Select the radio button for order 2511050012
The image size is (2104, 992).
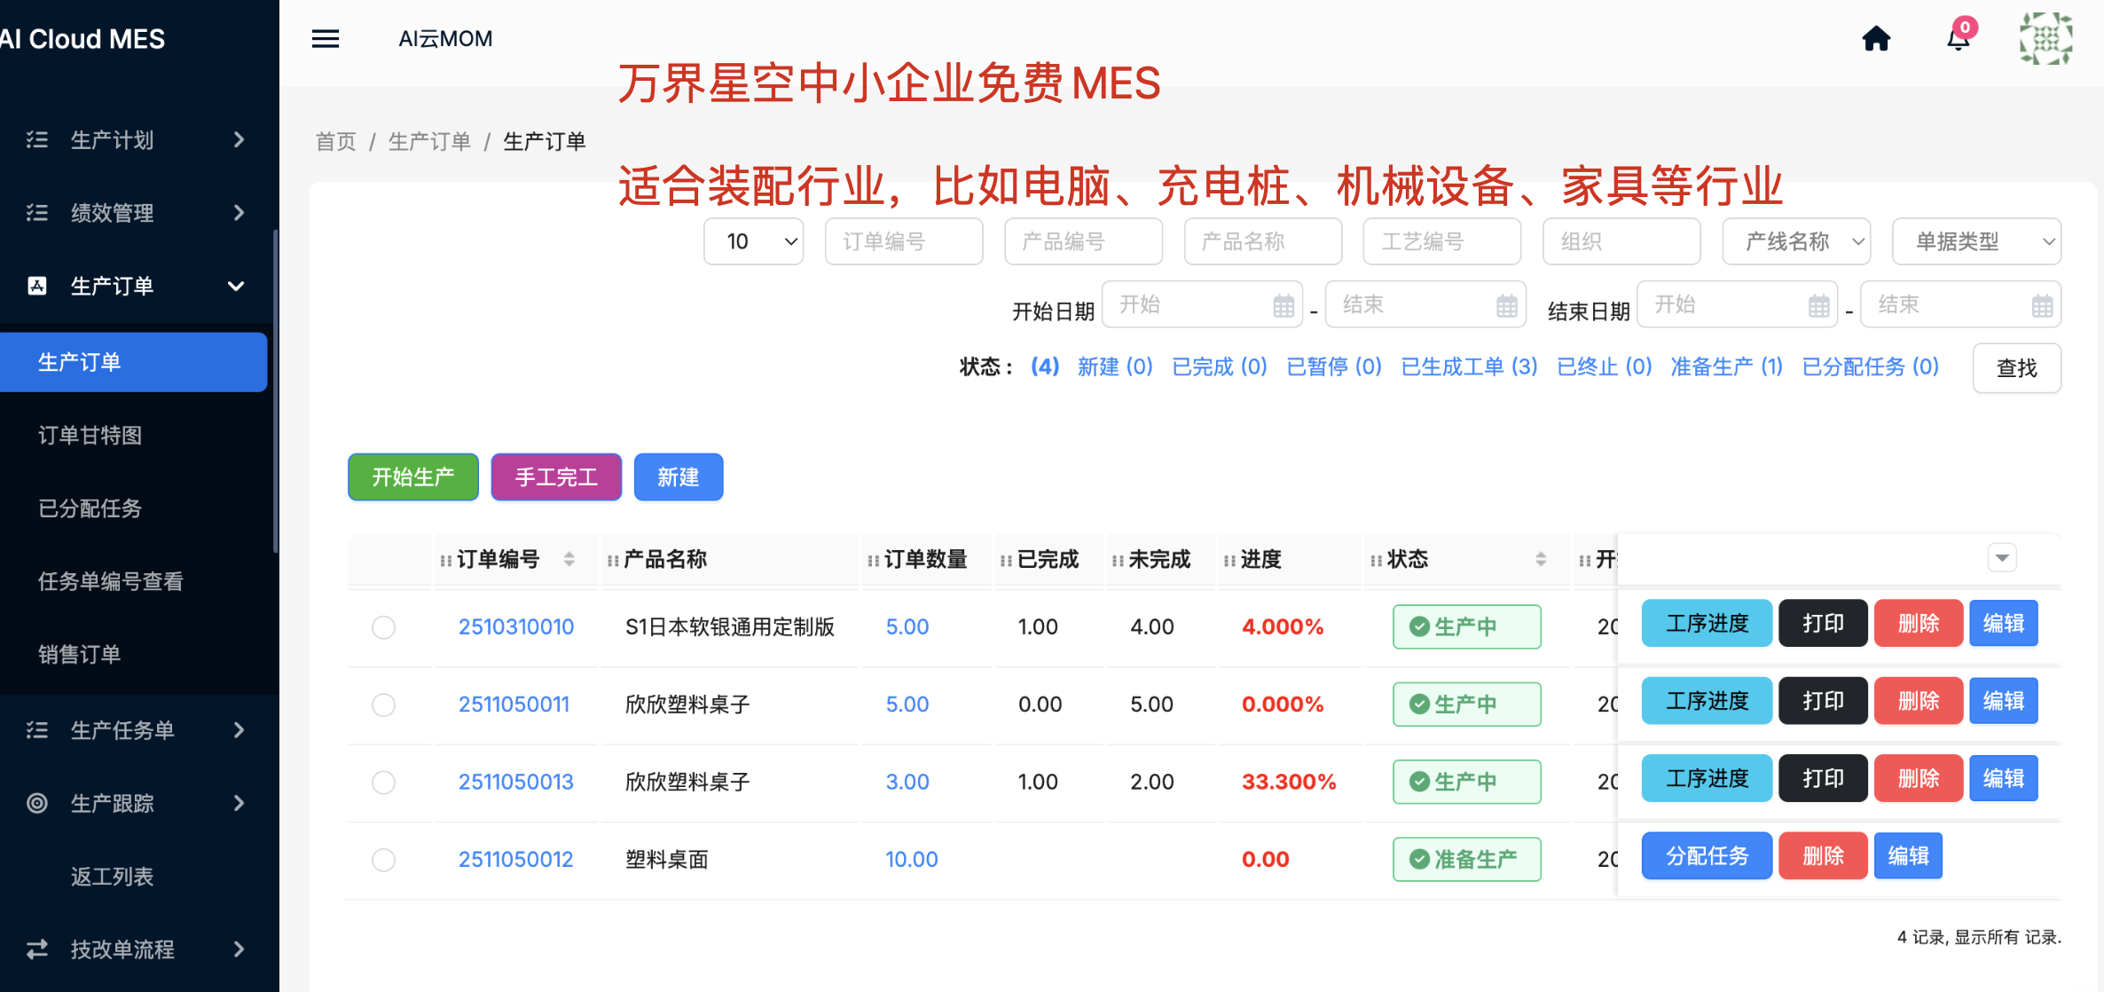383,859
